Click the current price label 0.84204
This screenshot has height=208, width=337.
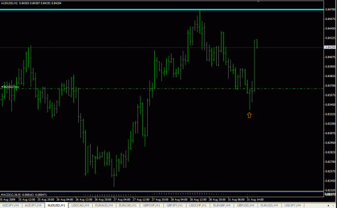click(330, 47)
